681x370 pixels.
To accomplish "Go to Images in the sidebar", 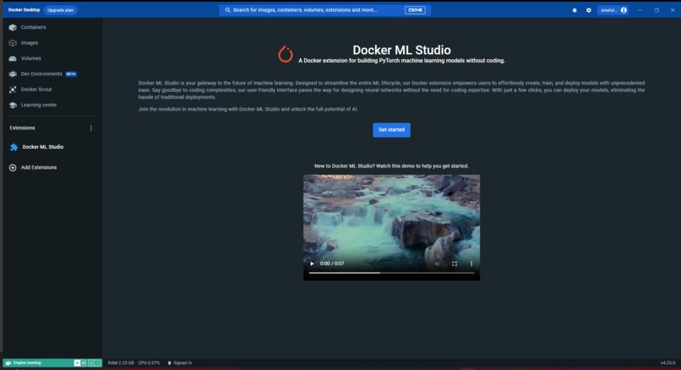I will [30, 43].
